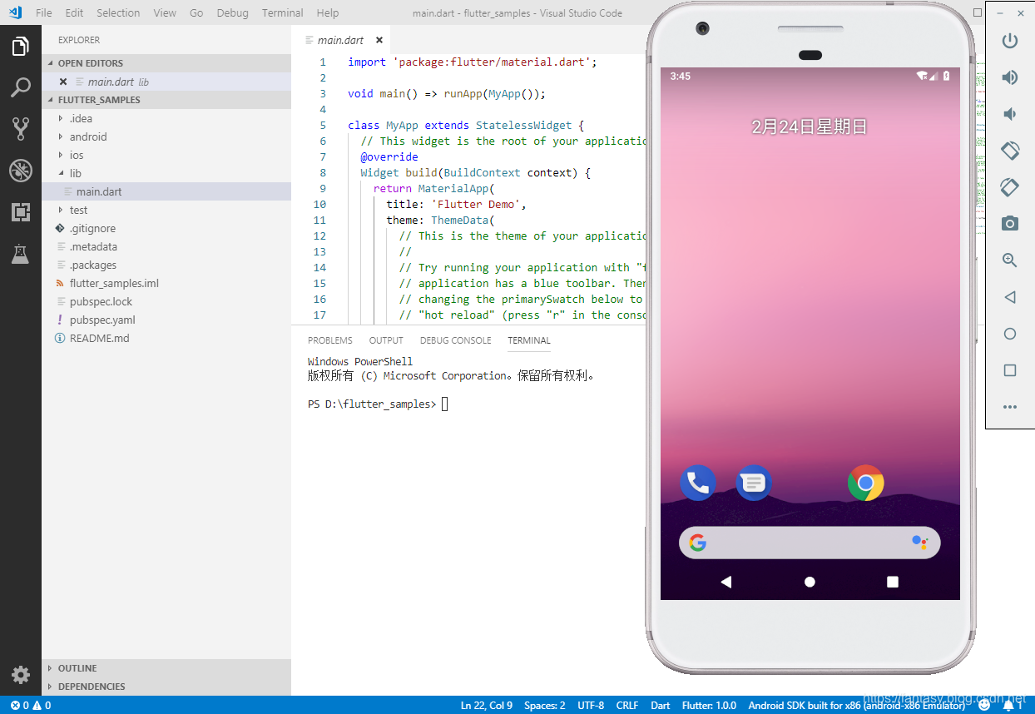The height and width of the screenshot is (714, 1035).
Task: Click Flutter: 1.0.0 status item
Action: 709,705
